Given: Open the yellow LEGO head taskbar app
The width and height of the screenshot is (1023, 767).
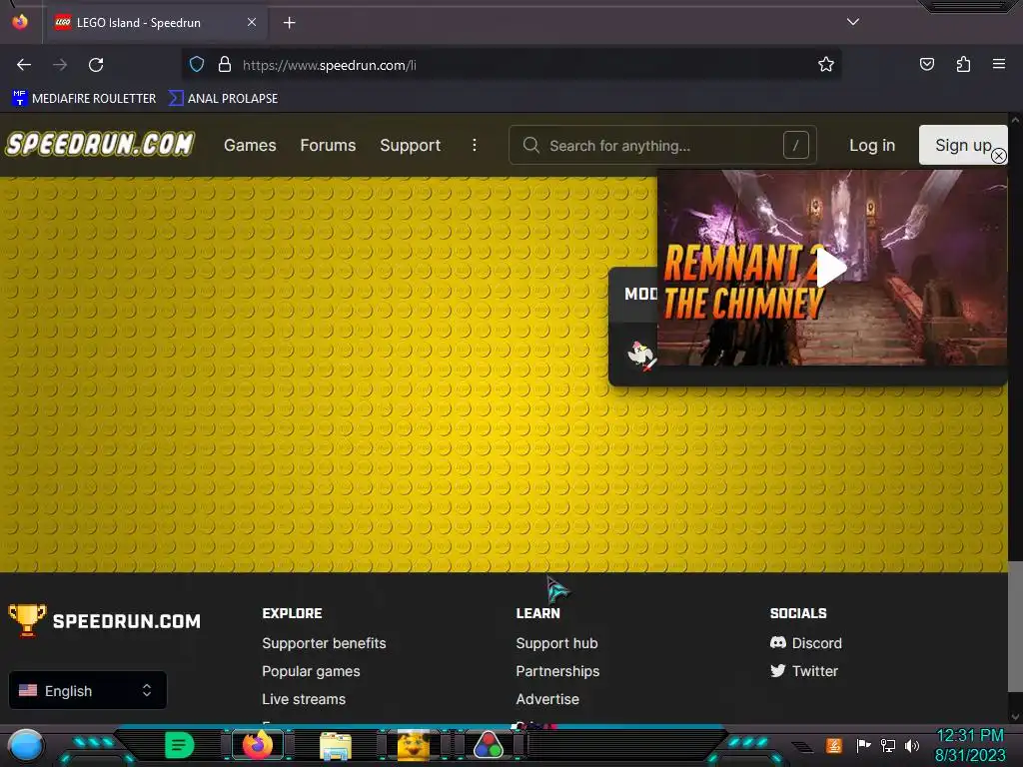Looking at the screenshot, I should (414, 745).
